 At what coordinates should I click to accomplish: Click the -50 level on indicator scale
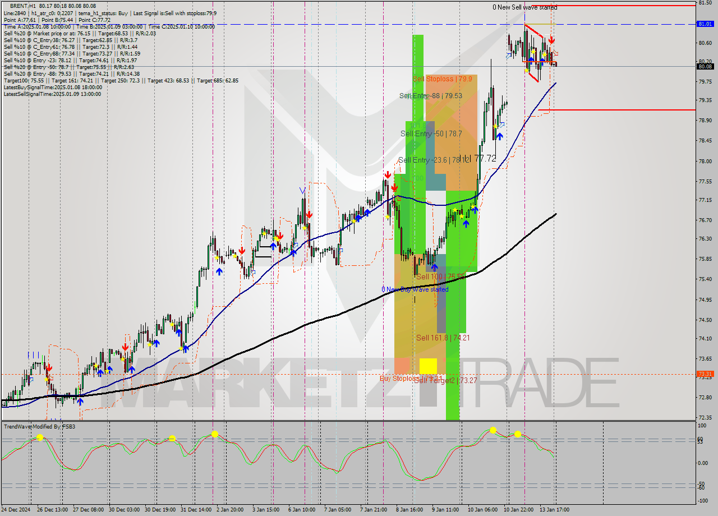(702, 483)
